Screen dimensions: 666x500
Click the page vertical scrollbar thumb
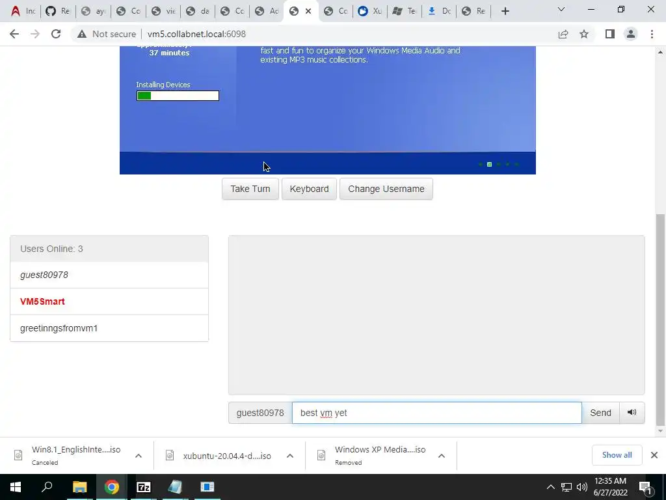[x=660, y=320]
